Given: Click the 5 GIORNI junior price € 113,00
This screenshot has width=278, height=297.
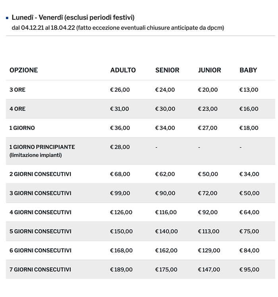Looking at the screenshot, I should point(208,231).
